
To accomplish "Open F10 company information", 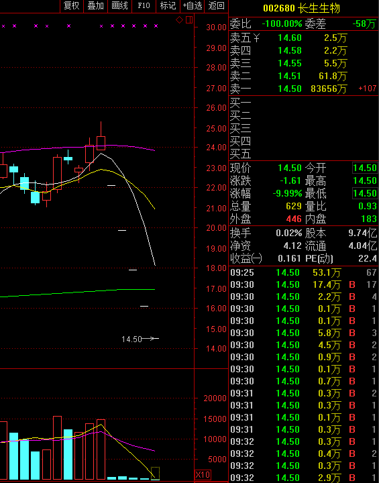I will (x=144, y=6).
